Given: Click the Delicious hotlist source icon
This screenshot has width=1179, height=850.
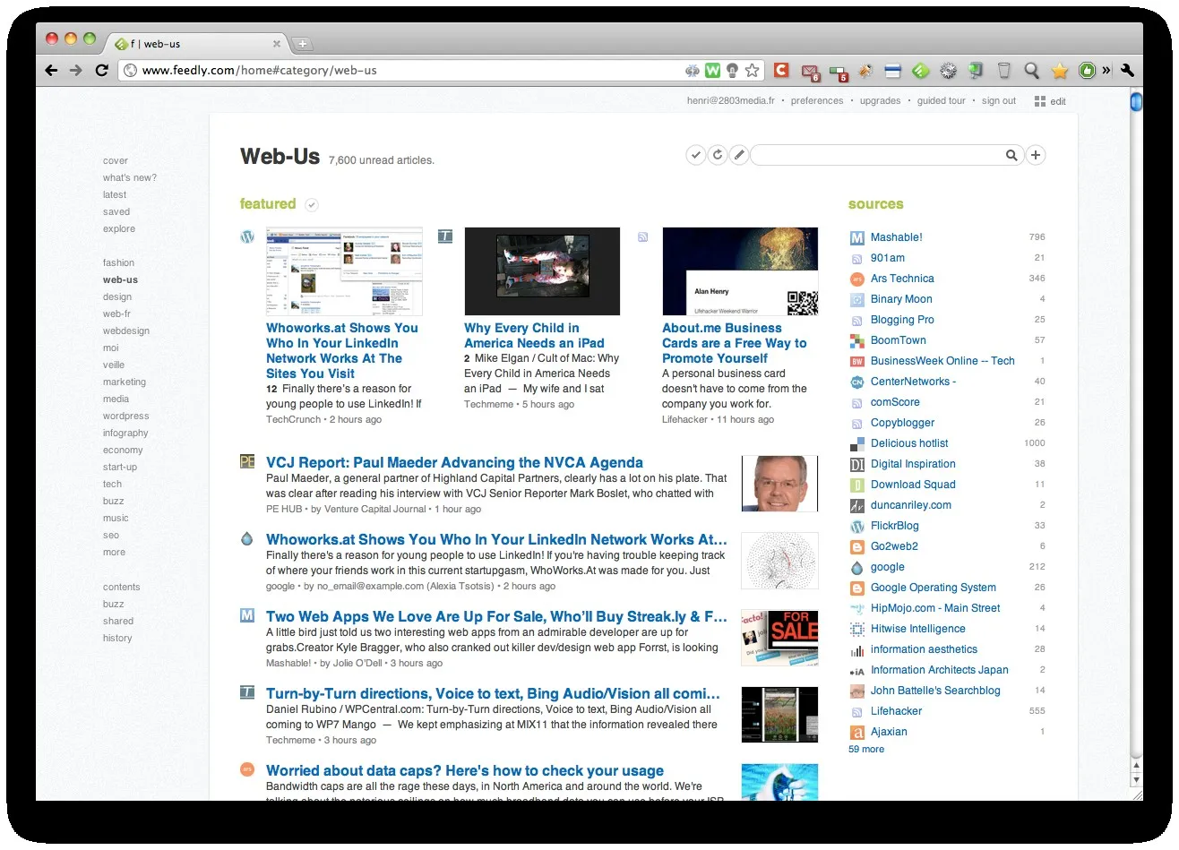Looking at the screenshot, I should pos(857,443).
